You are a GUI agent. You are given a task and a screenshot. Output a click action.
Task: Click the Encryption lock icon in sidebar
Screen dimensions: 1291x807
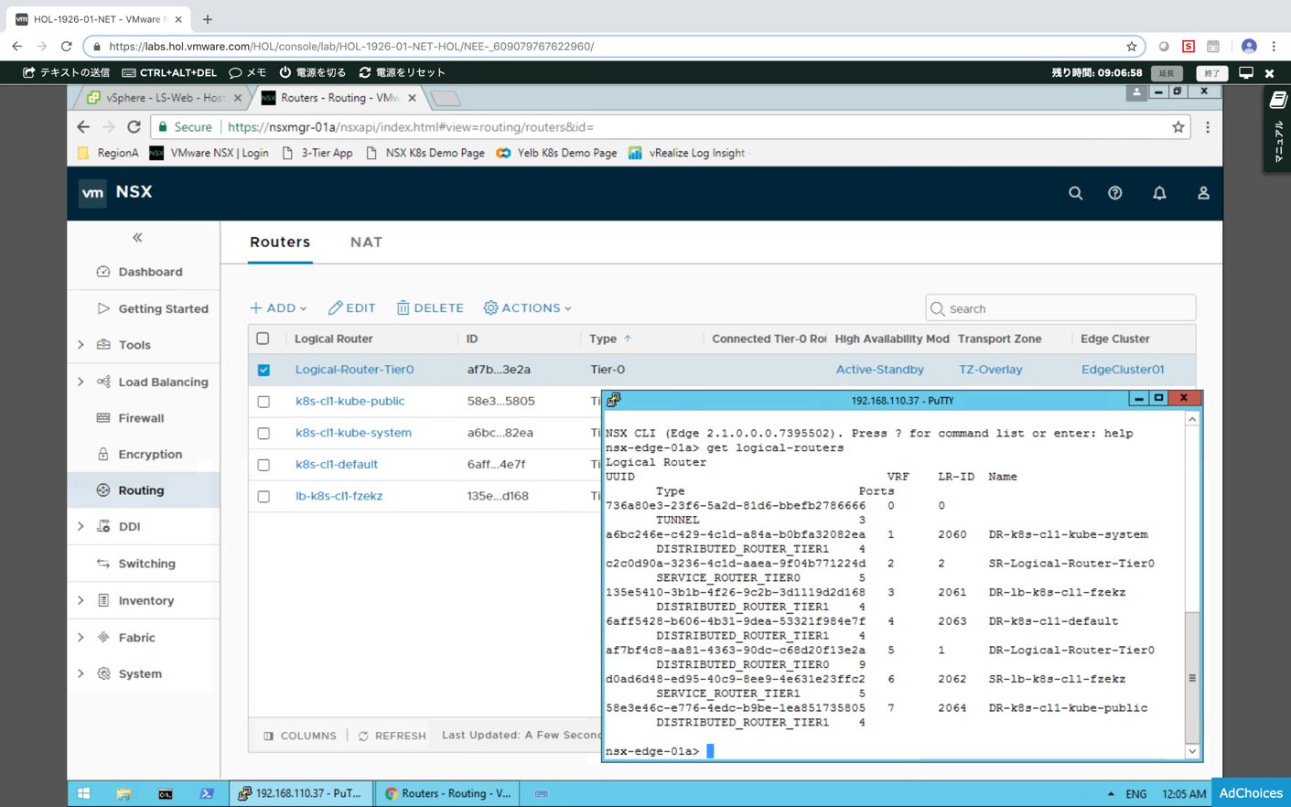[103, 454]
